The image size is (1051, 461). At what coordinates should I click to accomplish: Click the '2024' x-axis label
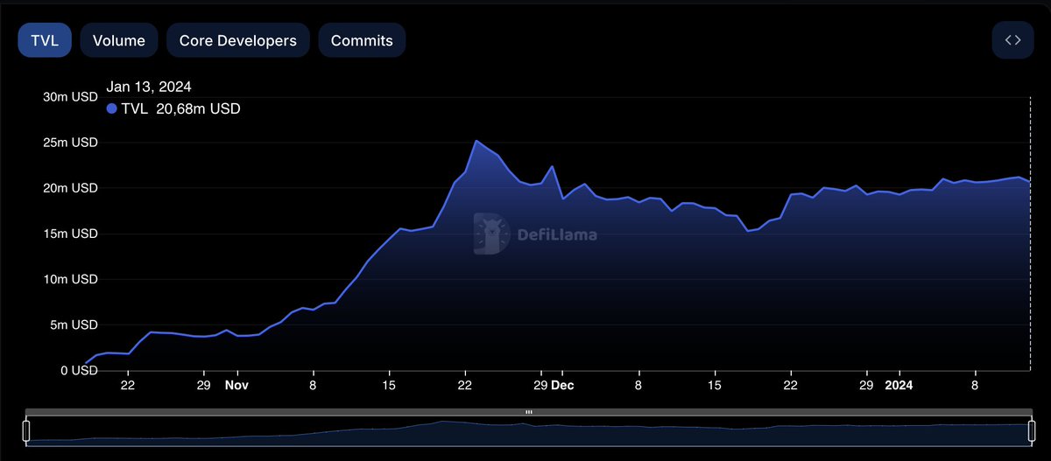click(899, 384)
